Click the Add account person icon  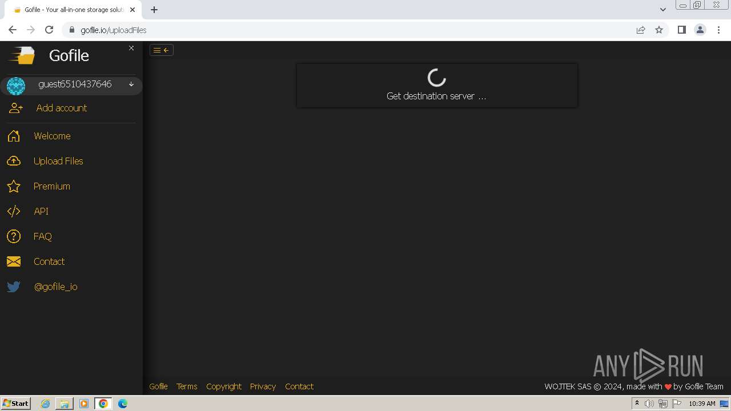click(x=16, y=108)
